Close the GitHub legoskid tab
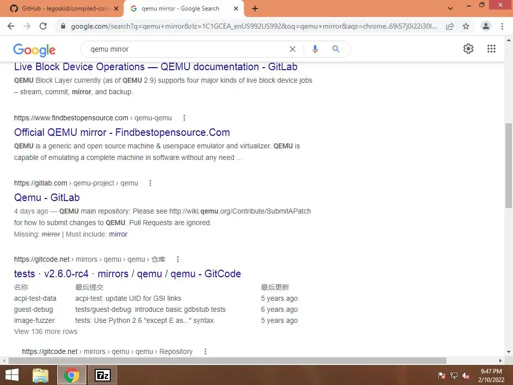The width and height of the screenshot is (513, 385). click(x=116, y=9)
